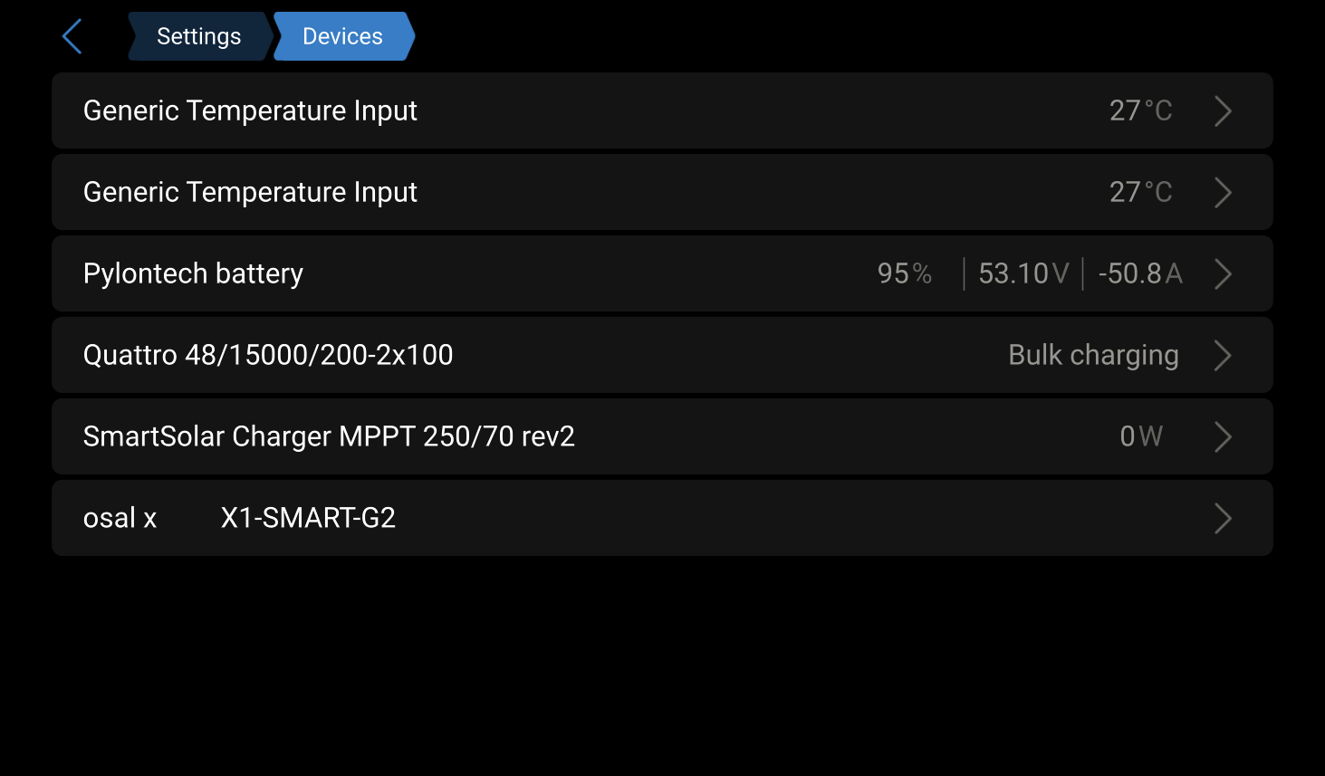
Task: Click the -50.8A battery current reading
Action: 1139,273
